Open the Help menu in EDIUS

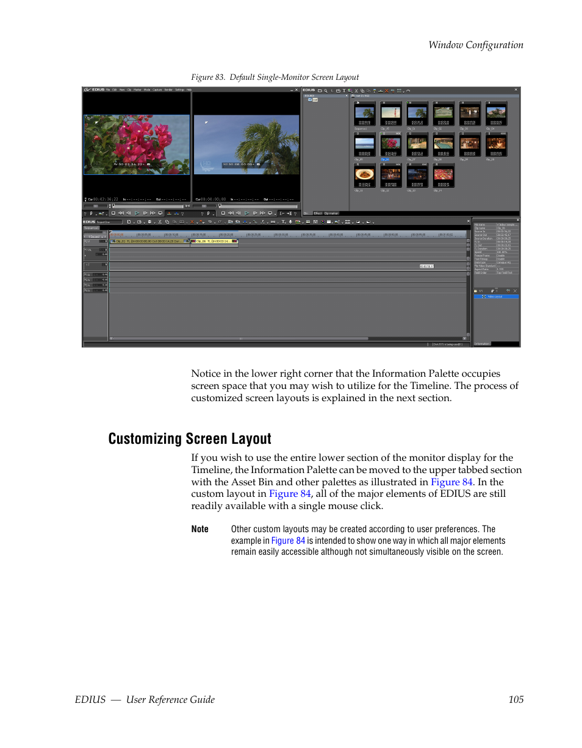[x=189, y=90]
